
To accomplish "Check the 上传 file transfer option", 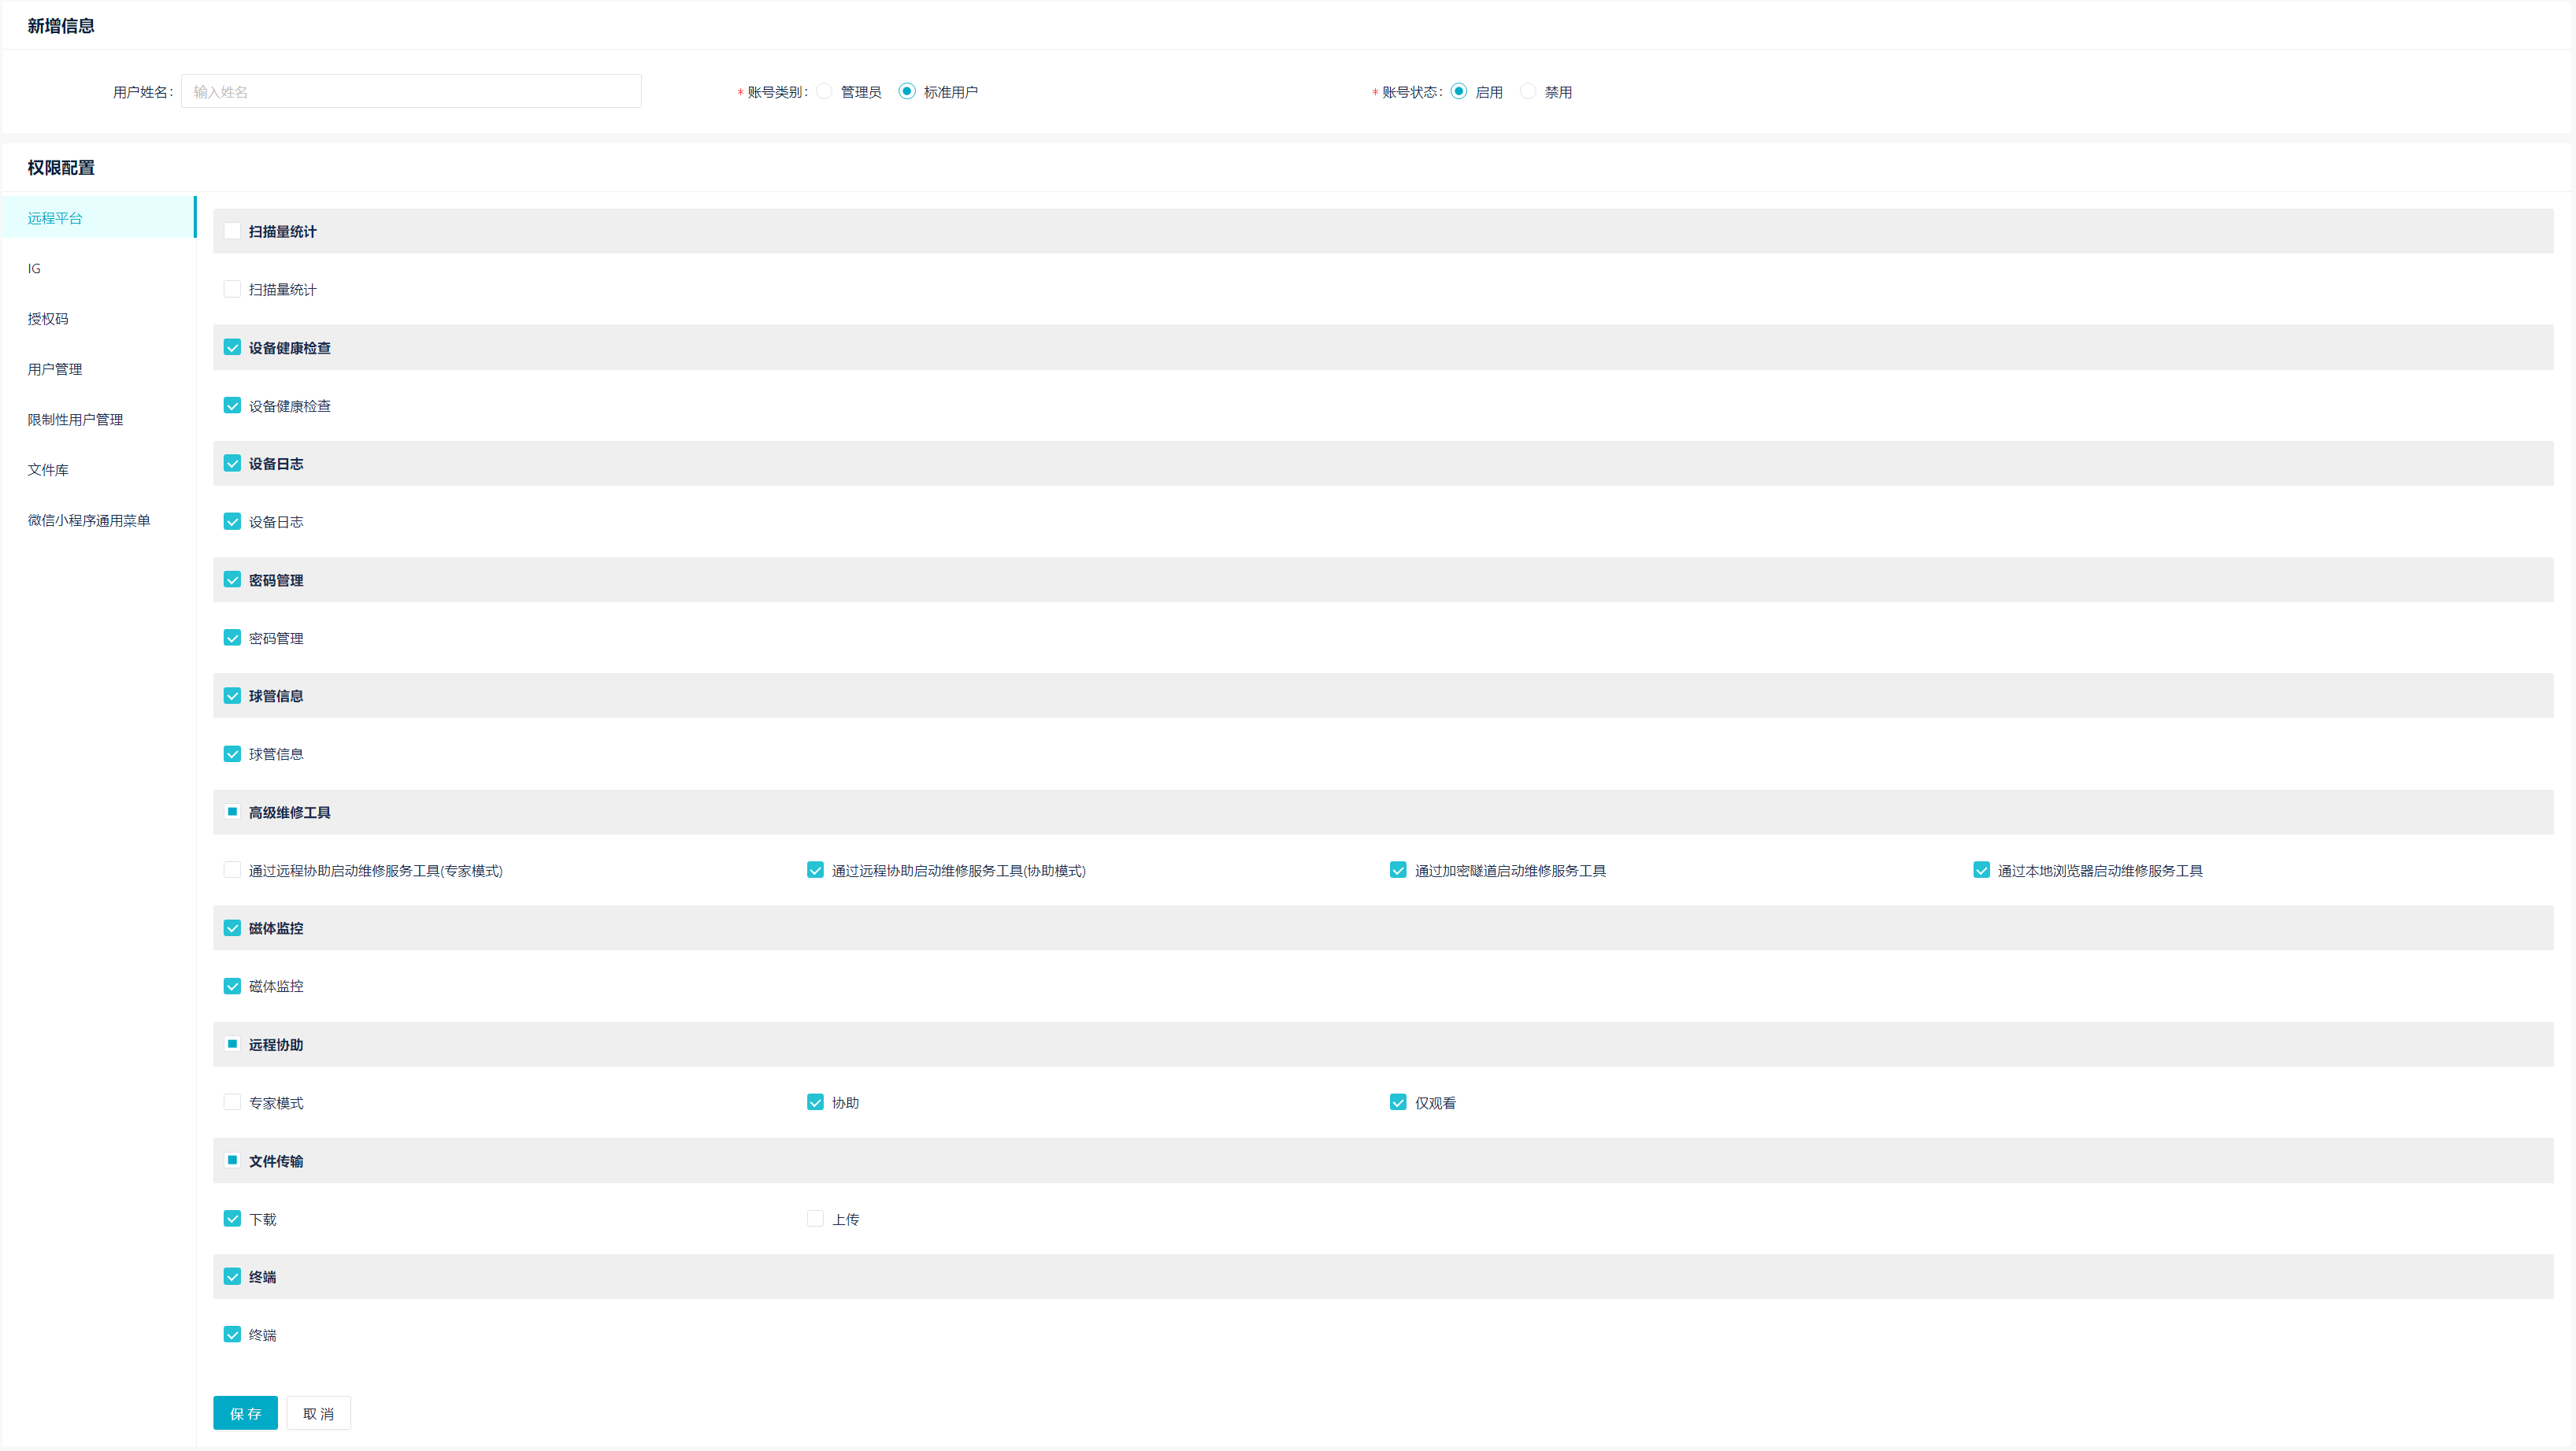I will point(815,1218).
